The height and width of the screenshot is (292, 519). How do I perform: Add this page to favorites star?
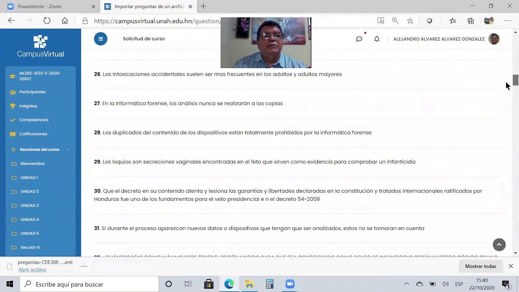pyautogui.click(x=410, y=21)
